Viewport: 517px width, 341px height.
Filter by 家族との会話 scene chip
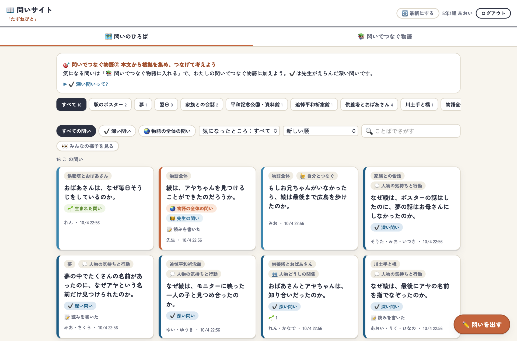202,105
